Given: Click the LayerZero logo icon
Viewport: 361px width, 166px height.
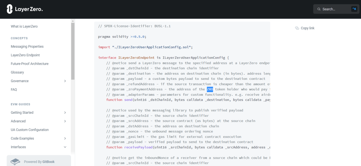Looking at the screenshot, I should click(x=10, y=9).
